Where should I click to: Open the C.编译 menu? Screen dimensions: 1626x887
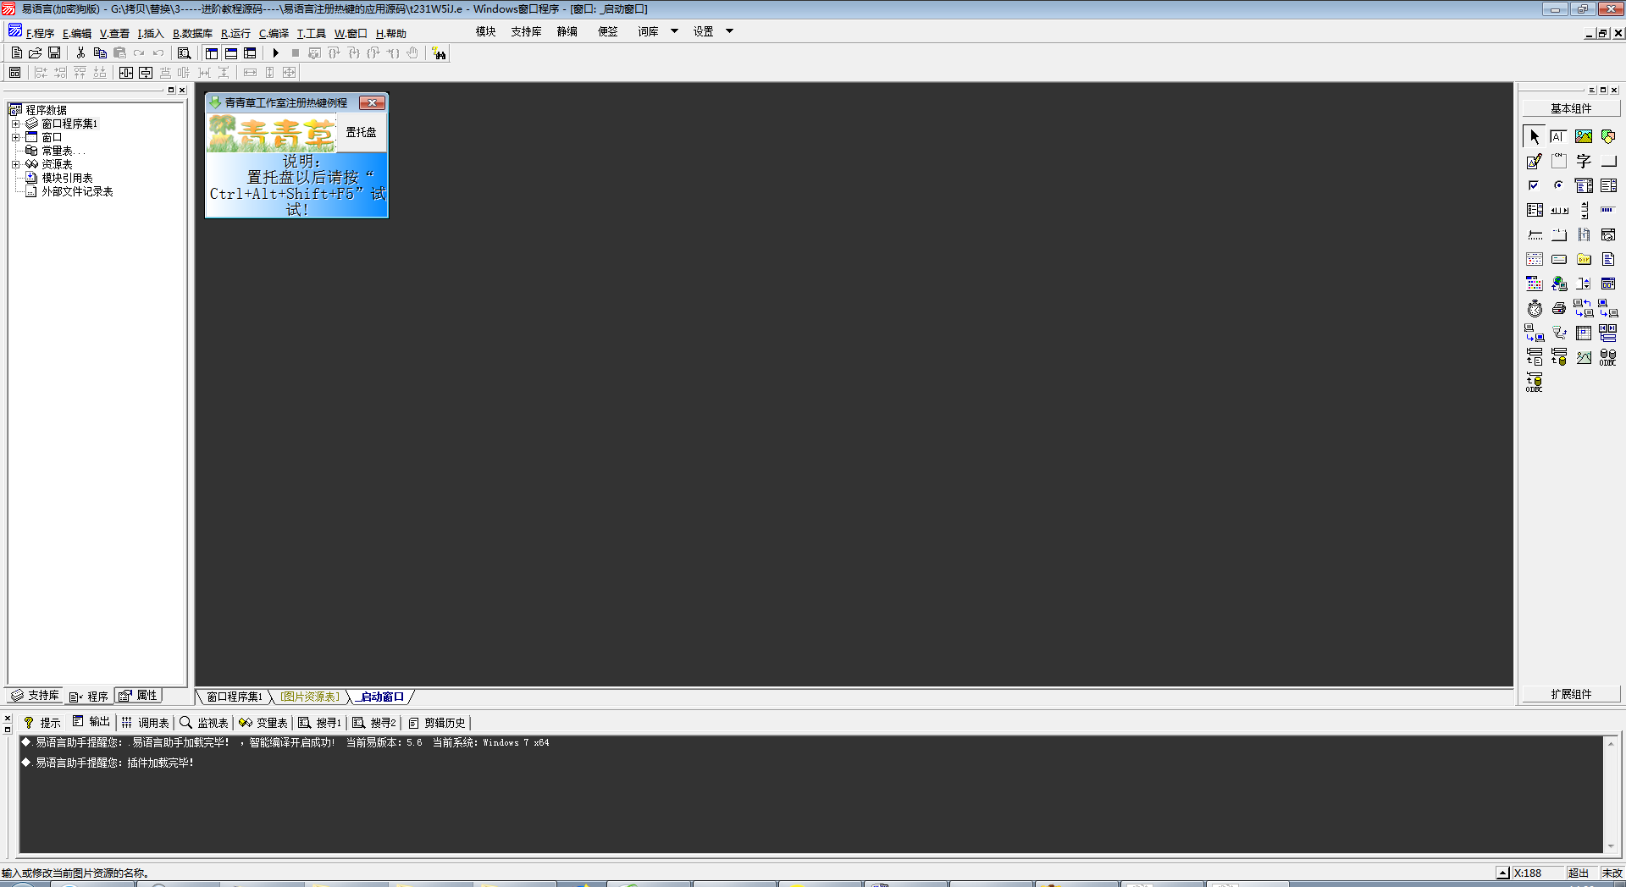tap(274, 34)
